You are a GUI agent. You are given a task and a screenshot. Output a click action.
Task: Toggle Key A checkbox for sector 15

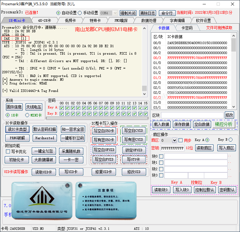[146, 108]
